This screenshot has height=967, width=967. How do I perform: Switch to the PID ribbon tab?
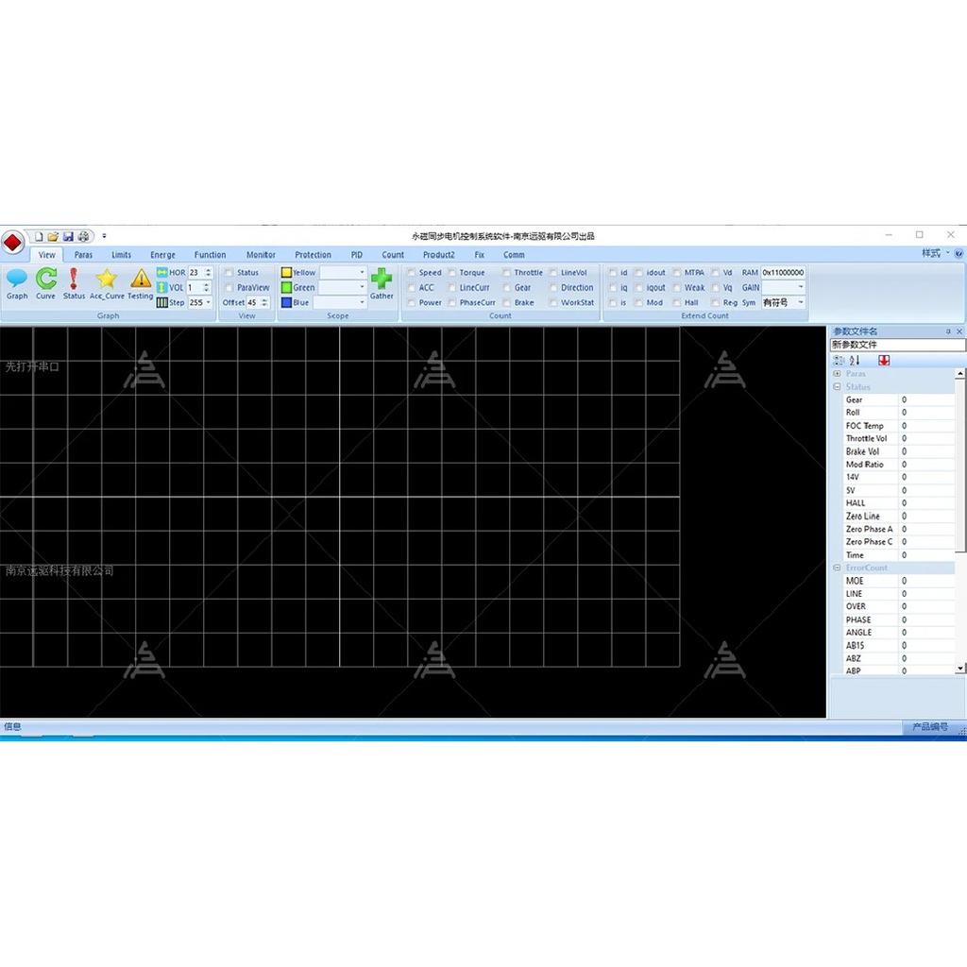(356, 255)
